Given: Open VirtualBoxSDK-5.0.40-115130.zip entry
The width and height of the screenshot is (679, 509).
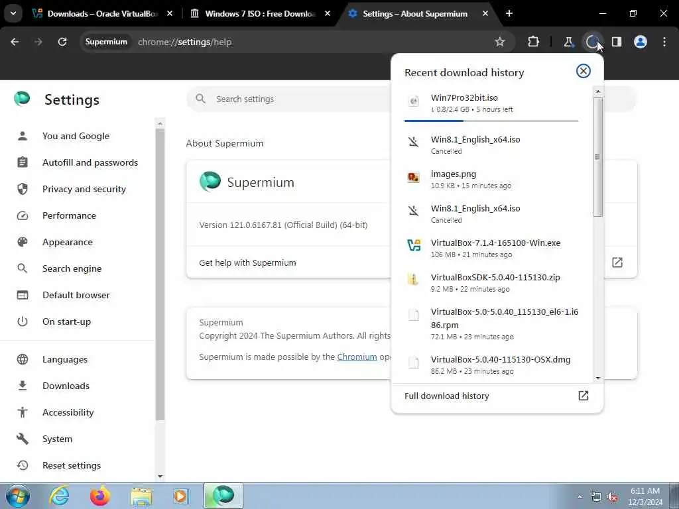Looking at the screenshot, I should (x=491, y=282).
